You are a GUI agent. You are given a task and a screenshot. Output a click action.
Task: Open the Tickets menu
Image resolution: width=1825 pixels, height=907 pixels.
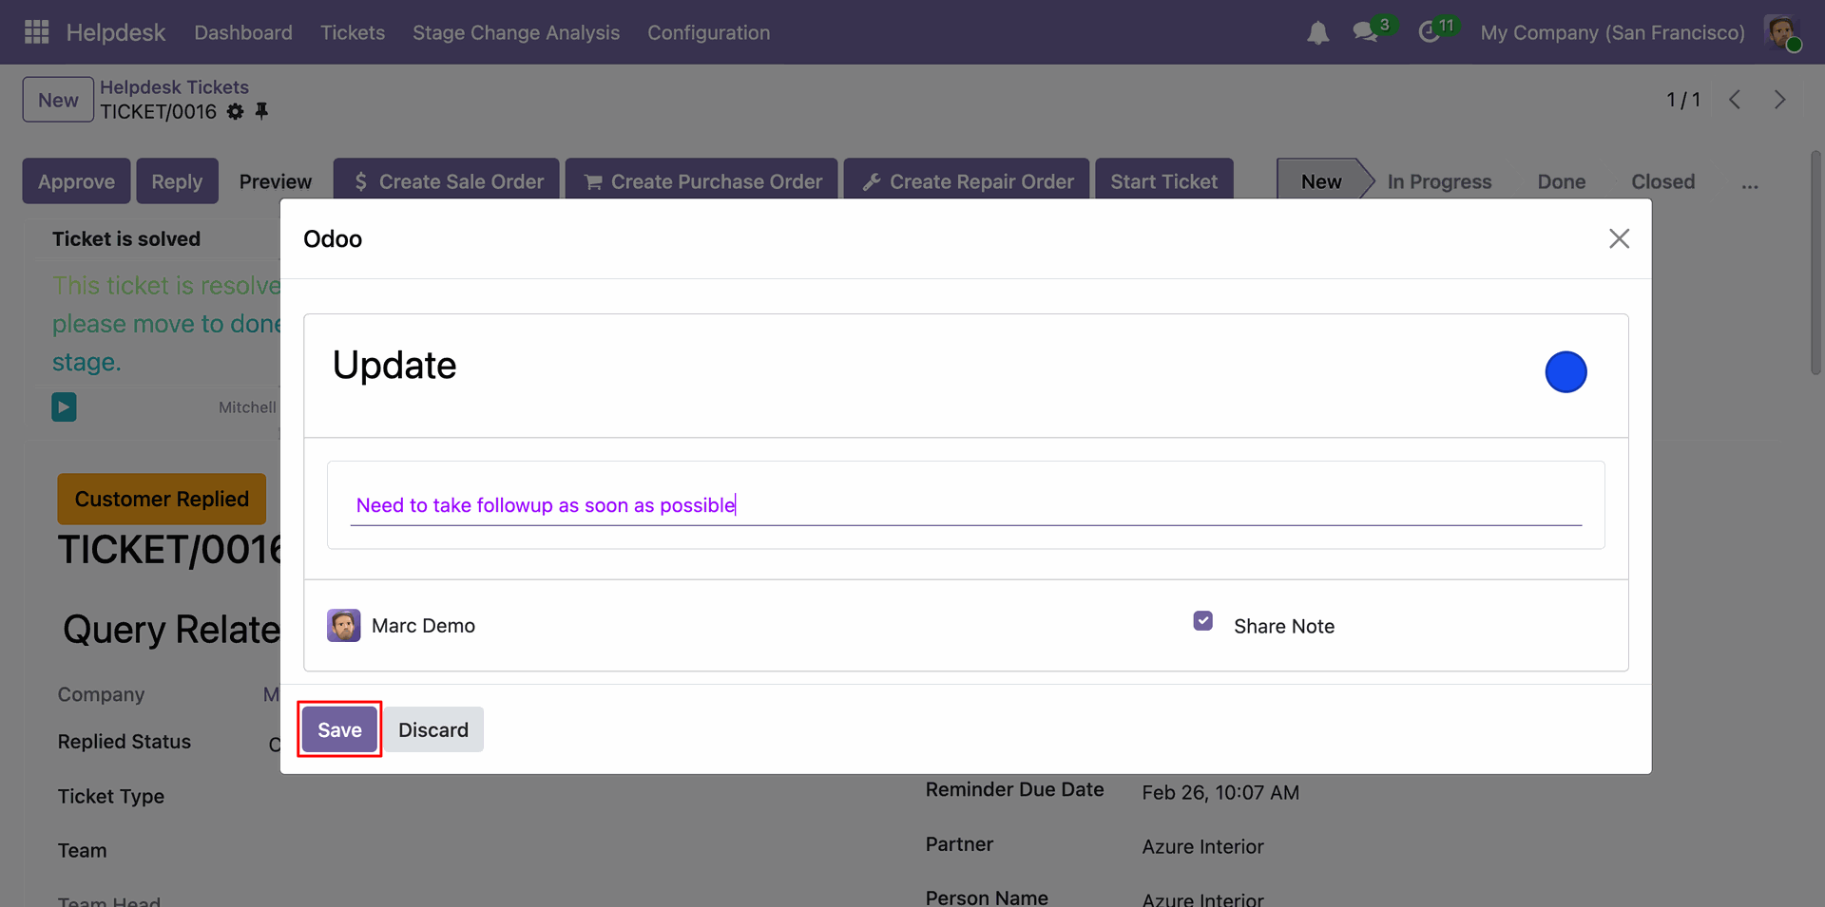(353, 32)
